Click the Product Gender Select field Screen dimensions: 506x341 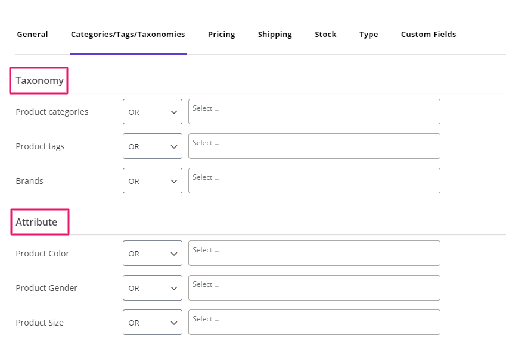[x=314, y=287]
